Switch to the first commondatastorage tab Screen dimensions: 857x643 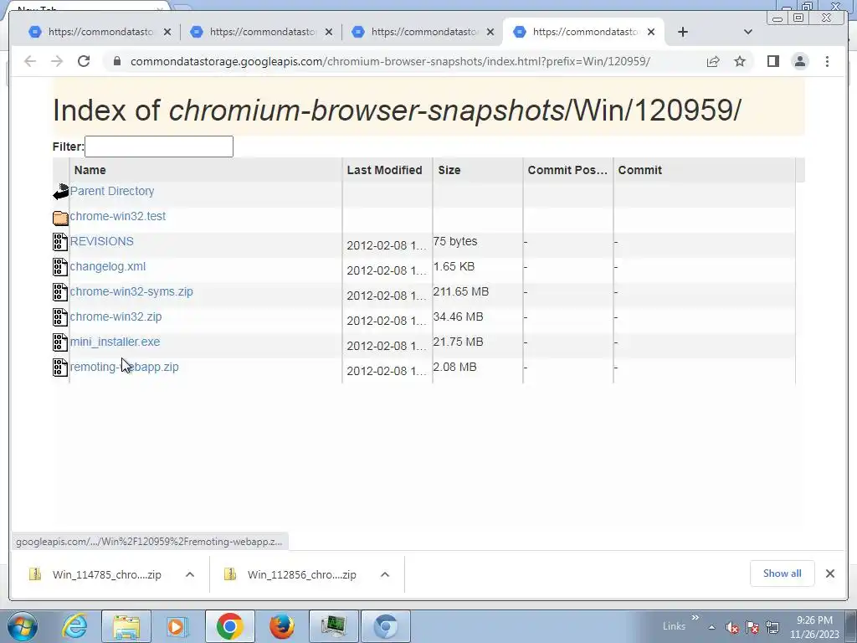pos(101,33)
